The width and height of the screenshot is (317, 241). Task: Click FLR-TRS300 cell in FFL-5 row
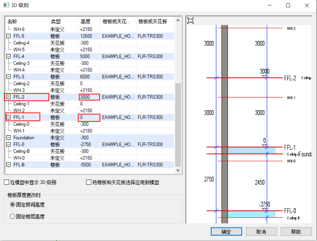pos(155,36)
